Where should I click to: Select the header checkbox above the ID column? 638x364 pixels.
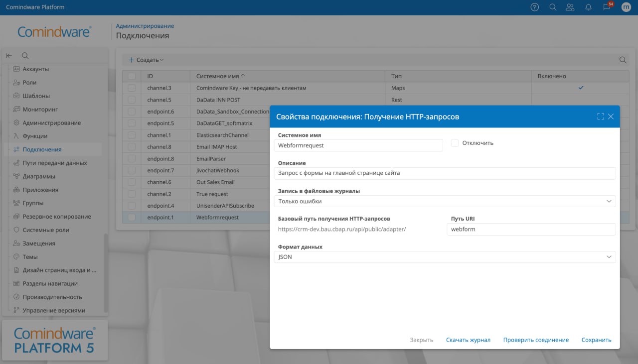click(132, 76)
